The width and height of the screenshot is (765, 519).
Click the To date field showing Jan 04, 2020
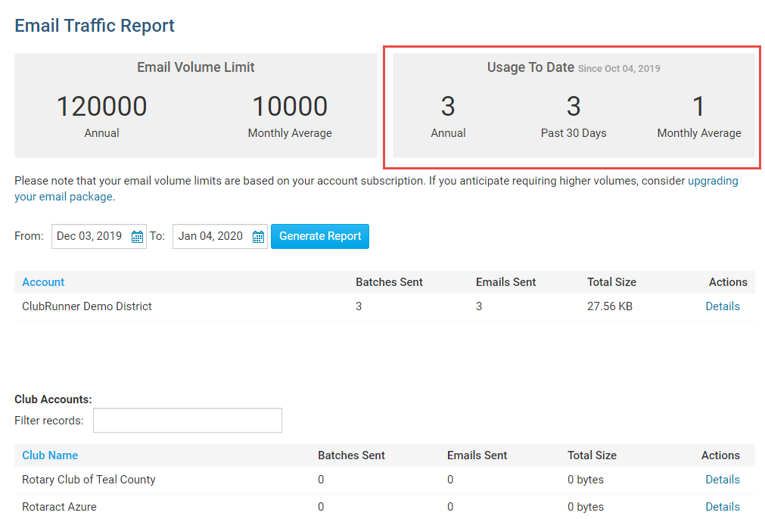[210, 236]
